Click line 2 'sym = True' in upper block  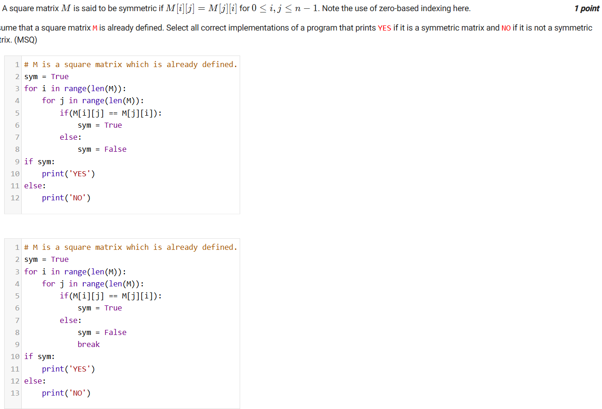[46, 76]
